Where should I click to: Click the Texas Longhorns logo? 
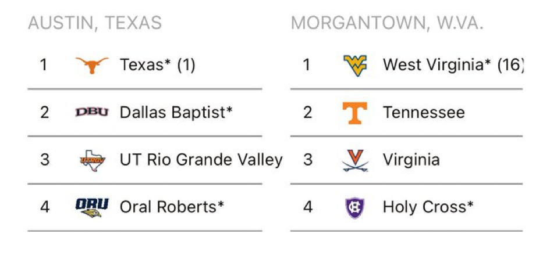(92, 65)
